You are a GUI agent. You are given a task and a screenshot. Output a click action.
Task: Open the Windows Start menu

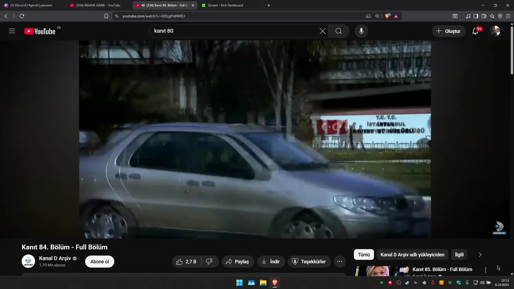point(239,283)
